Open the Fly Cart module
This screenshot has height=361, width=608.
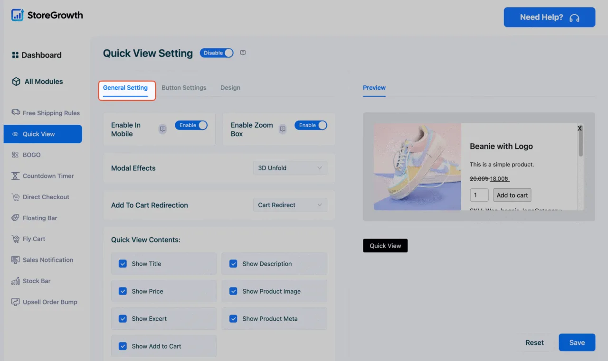[28, 239]
